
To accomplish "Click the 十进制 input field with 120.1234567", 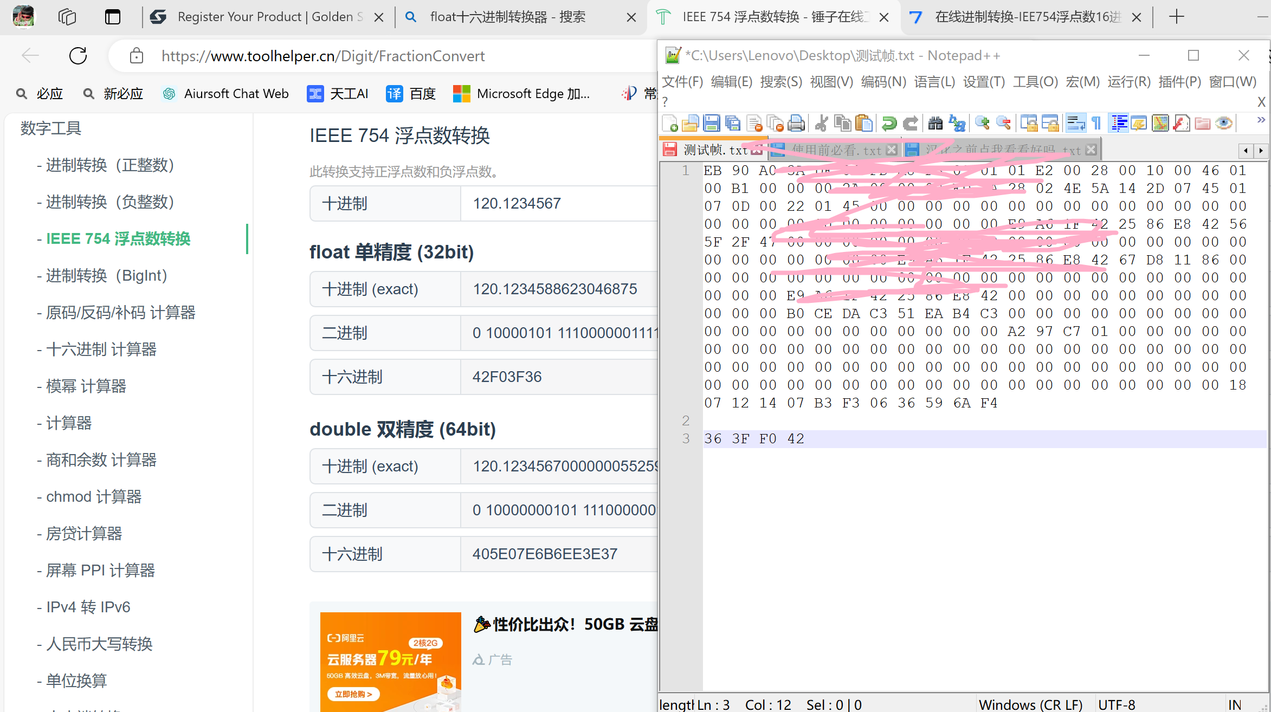I will [558, 204].
